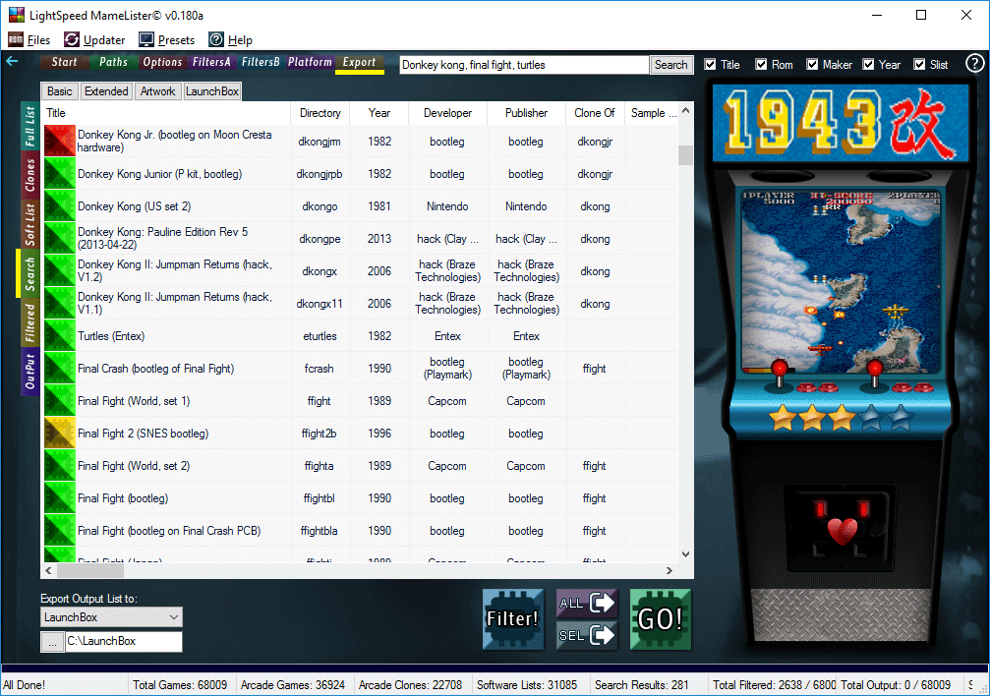This screenshot has width=990, height=696.
Task: Click the horizontal scrollbar right arrow
Action: (x=670, y=571)
